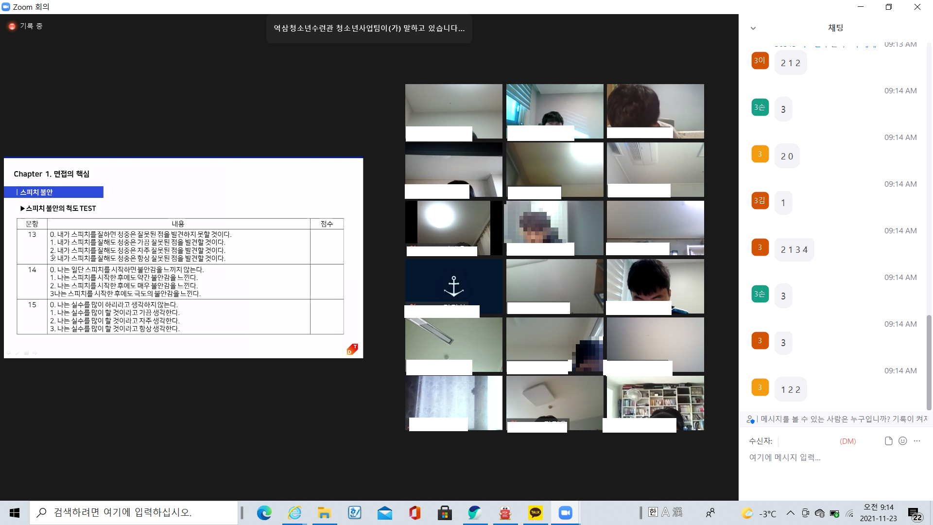Screen dimensions: 933x525
Task: Open the Whale browser from the taskbar
Action: (475, 513)
